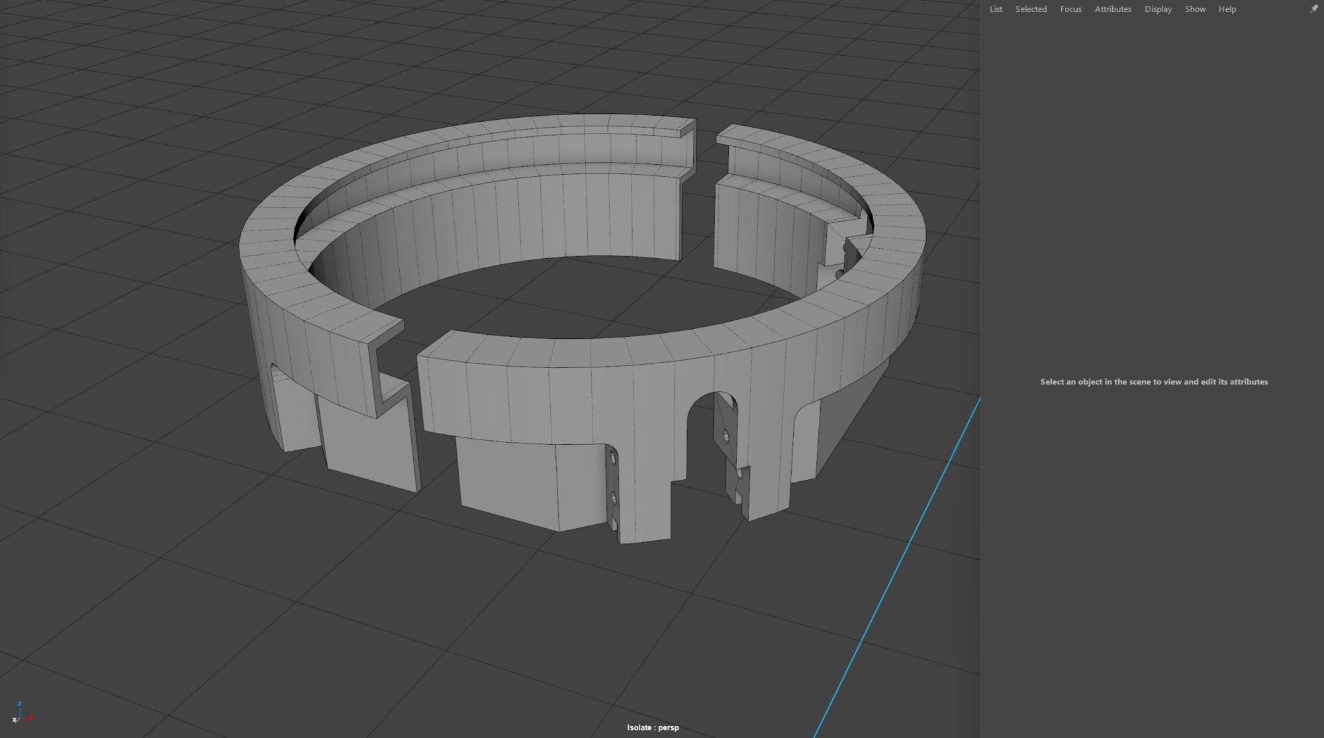
Task: Toggle pinning of the Attribute Editor panel
Action: coord(1313,9)
